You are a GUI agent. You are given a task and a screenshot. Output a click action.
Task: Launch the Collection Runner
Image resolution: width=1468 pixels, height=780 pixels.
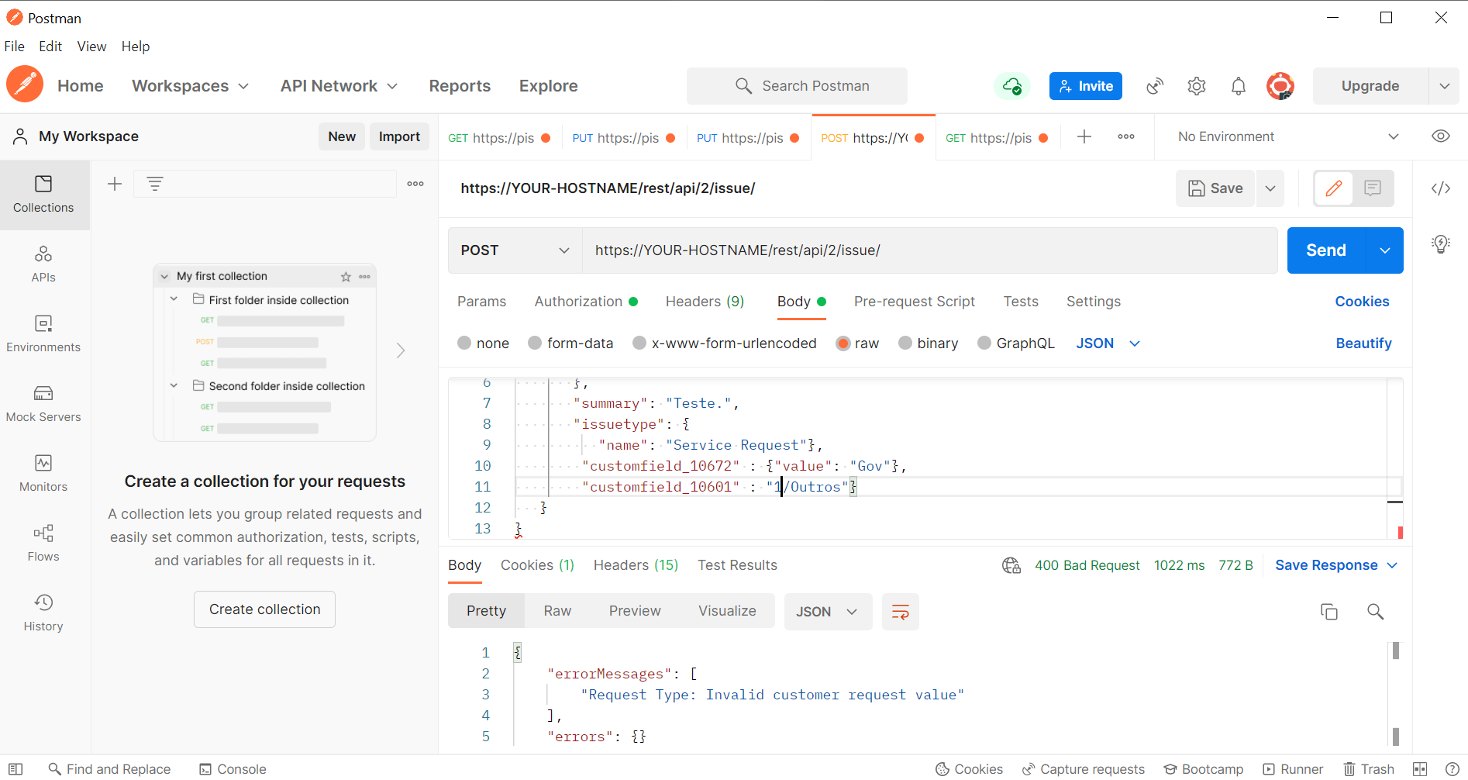tap(1293, 769)
